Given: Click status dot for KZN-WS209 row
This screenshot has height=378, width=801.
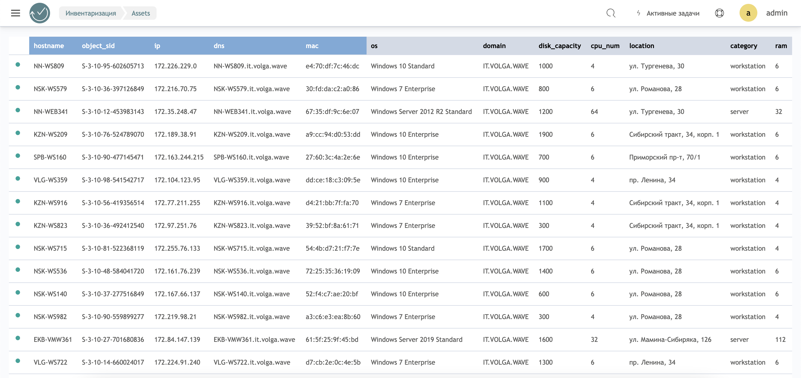Looking at the screenshot, I should click(x=18, y=133).
